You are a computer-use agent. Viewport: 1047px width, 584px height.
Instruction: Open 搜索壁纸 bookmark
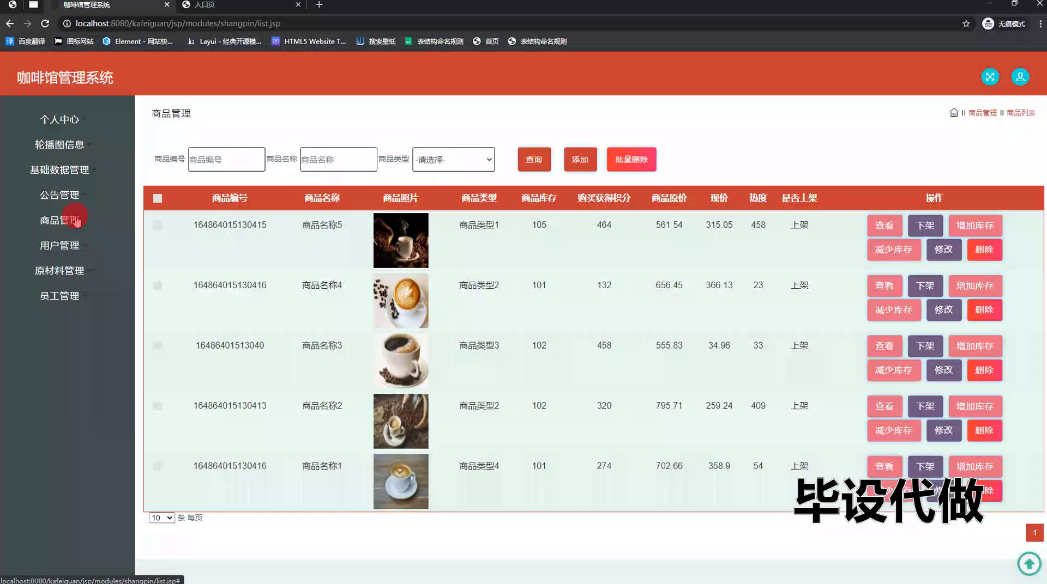point(376,41)
